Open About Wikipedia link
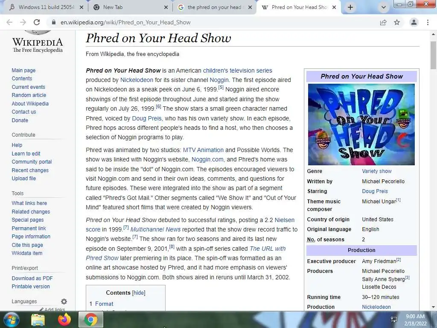The image size is (437, 328). click(x=30, y=103)
